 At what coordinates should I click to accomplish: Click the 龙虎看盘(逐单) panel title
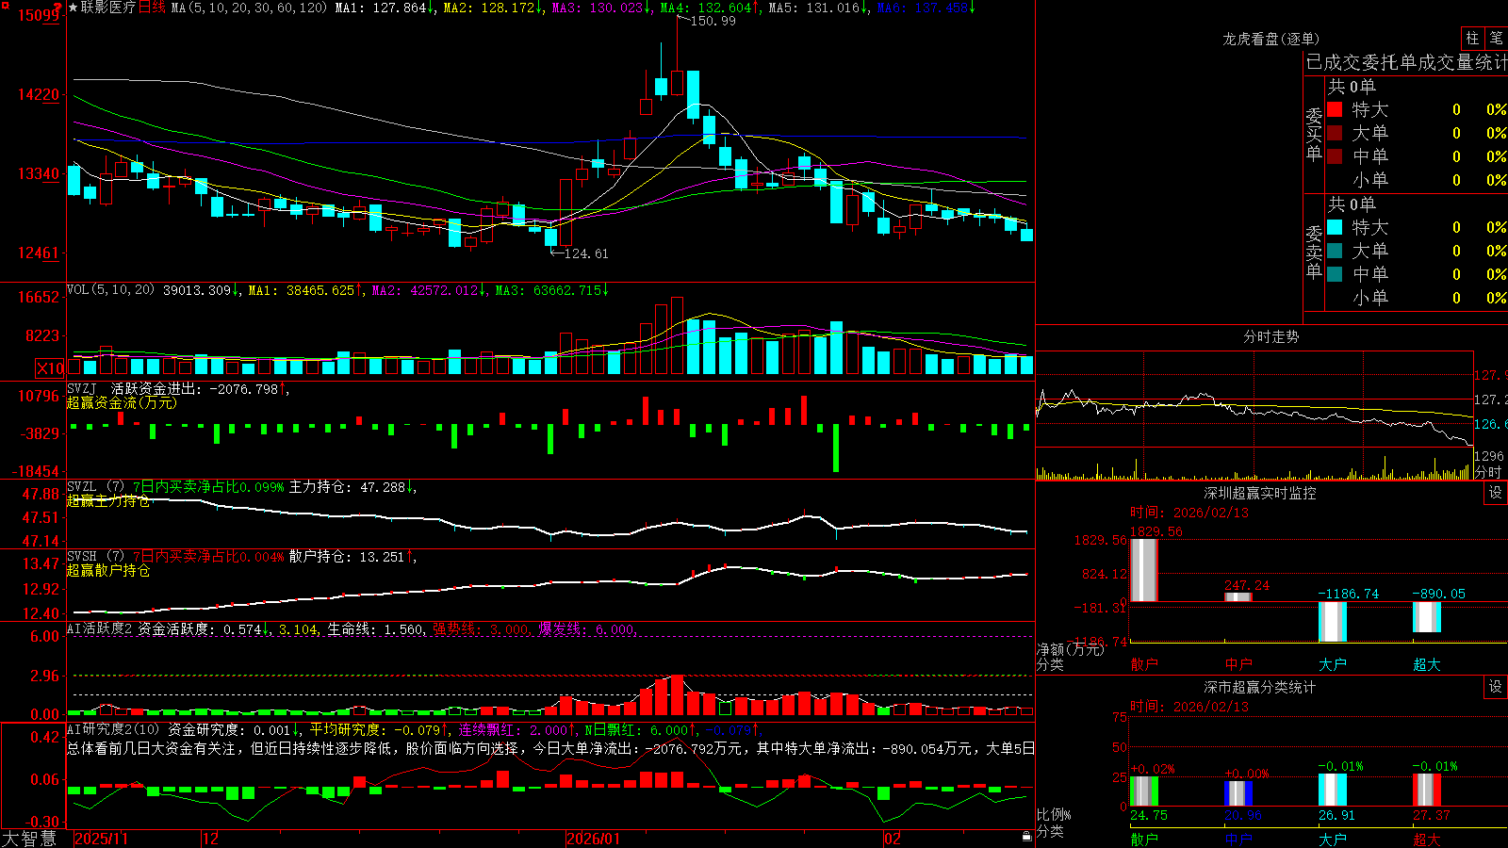[x=1270, y=39]
